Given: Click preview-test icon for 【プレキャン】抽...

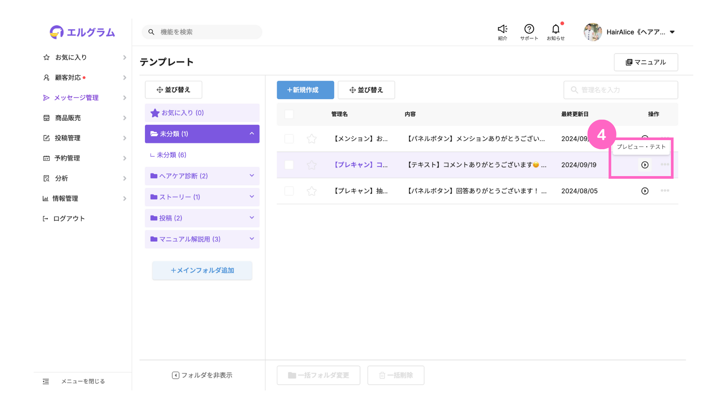Looking at the screenshot, I should (x=645, y=191).
